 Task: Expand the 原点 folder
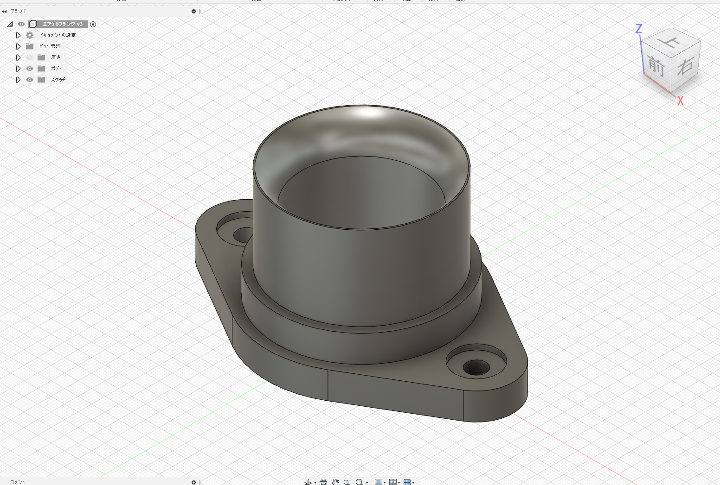point(18,57)
